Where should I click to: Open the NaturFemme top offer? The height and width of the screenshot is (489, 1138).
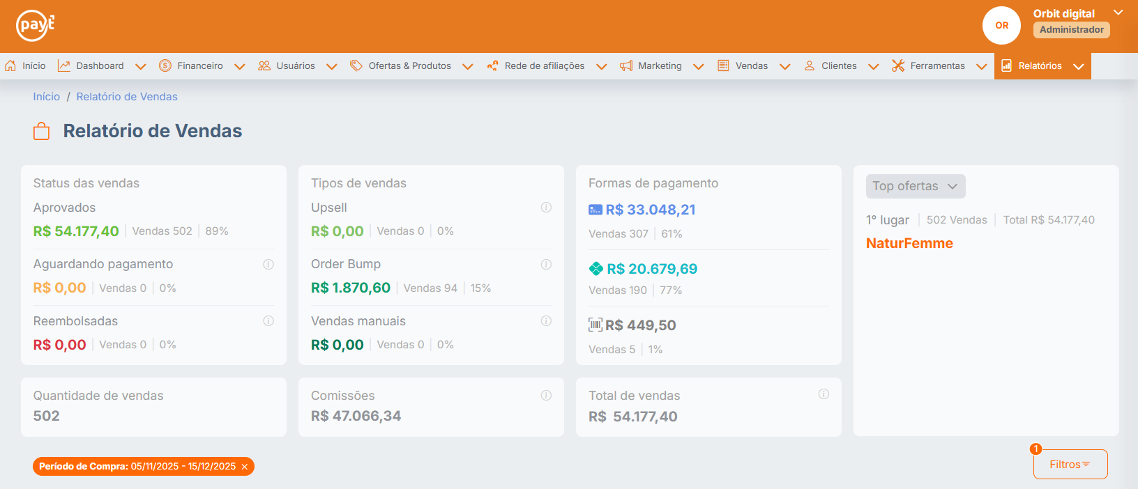[x=909, y=243]
